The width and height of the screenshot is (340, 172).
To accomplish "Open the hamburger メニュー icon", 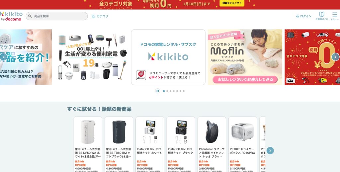I will pos(334,15).
